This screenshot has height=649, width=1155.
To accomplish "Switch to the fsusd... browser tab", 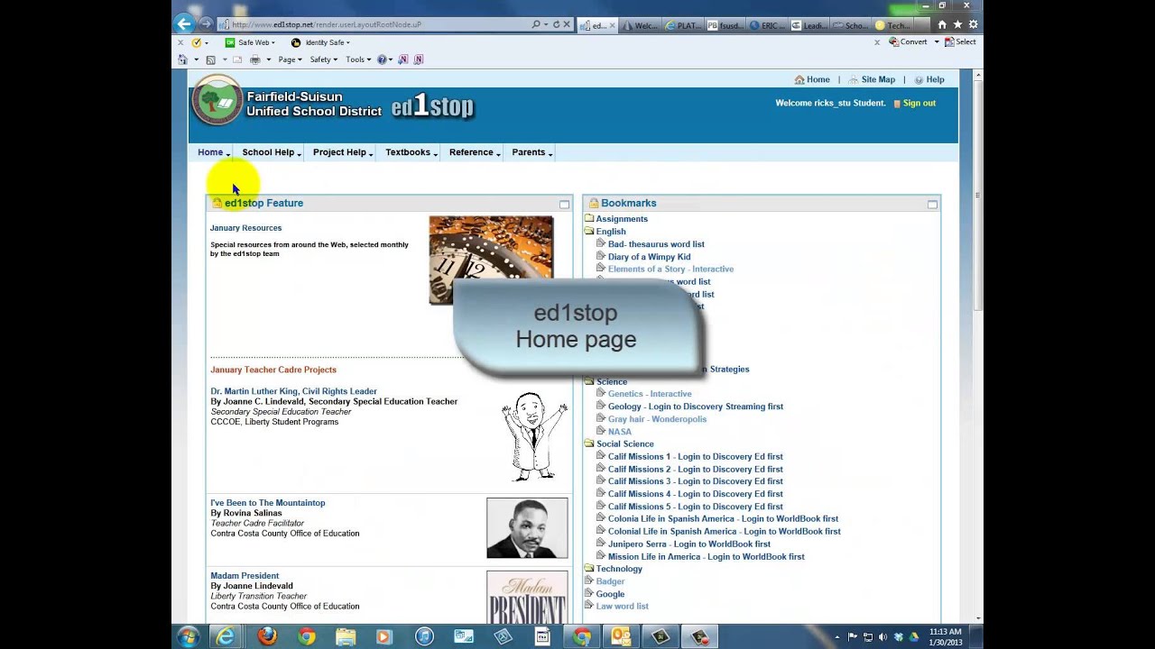I will (725, 25).
